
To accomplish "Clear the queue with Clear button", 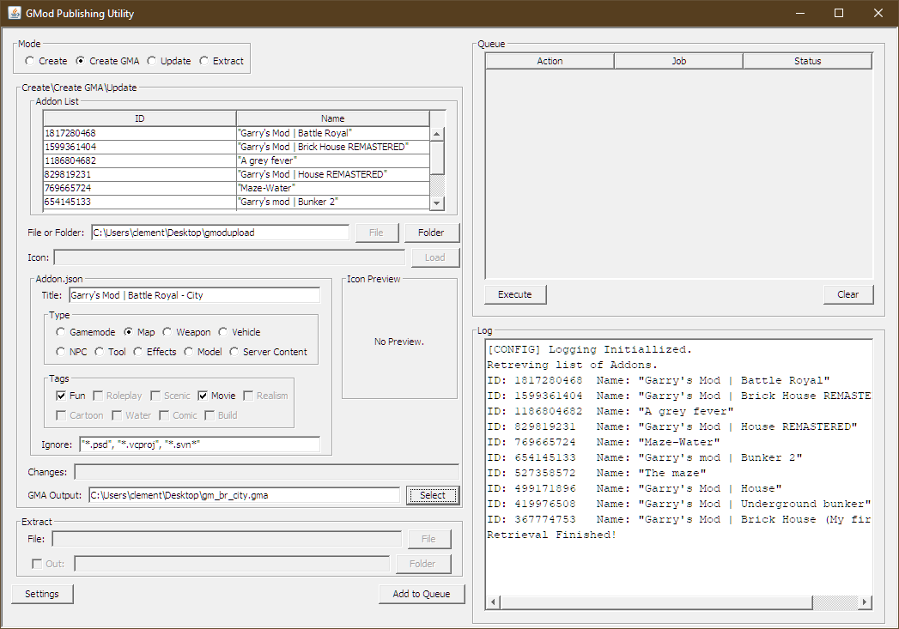I will point(848,294).
